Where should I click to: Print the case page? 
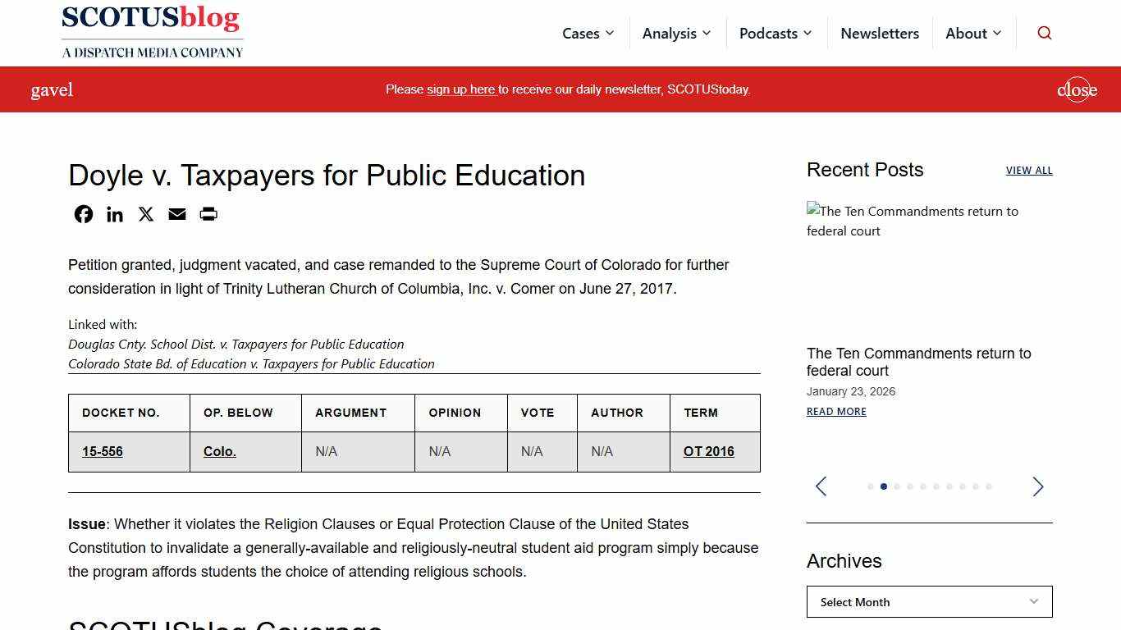[x=208, y=214]
